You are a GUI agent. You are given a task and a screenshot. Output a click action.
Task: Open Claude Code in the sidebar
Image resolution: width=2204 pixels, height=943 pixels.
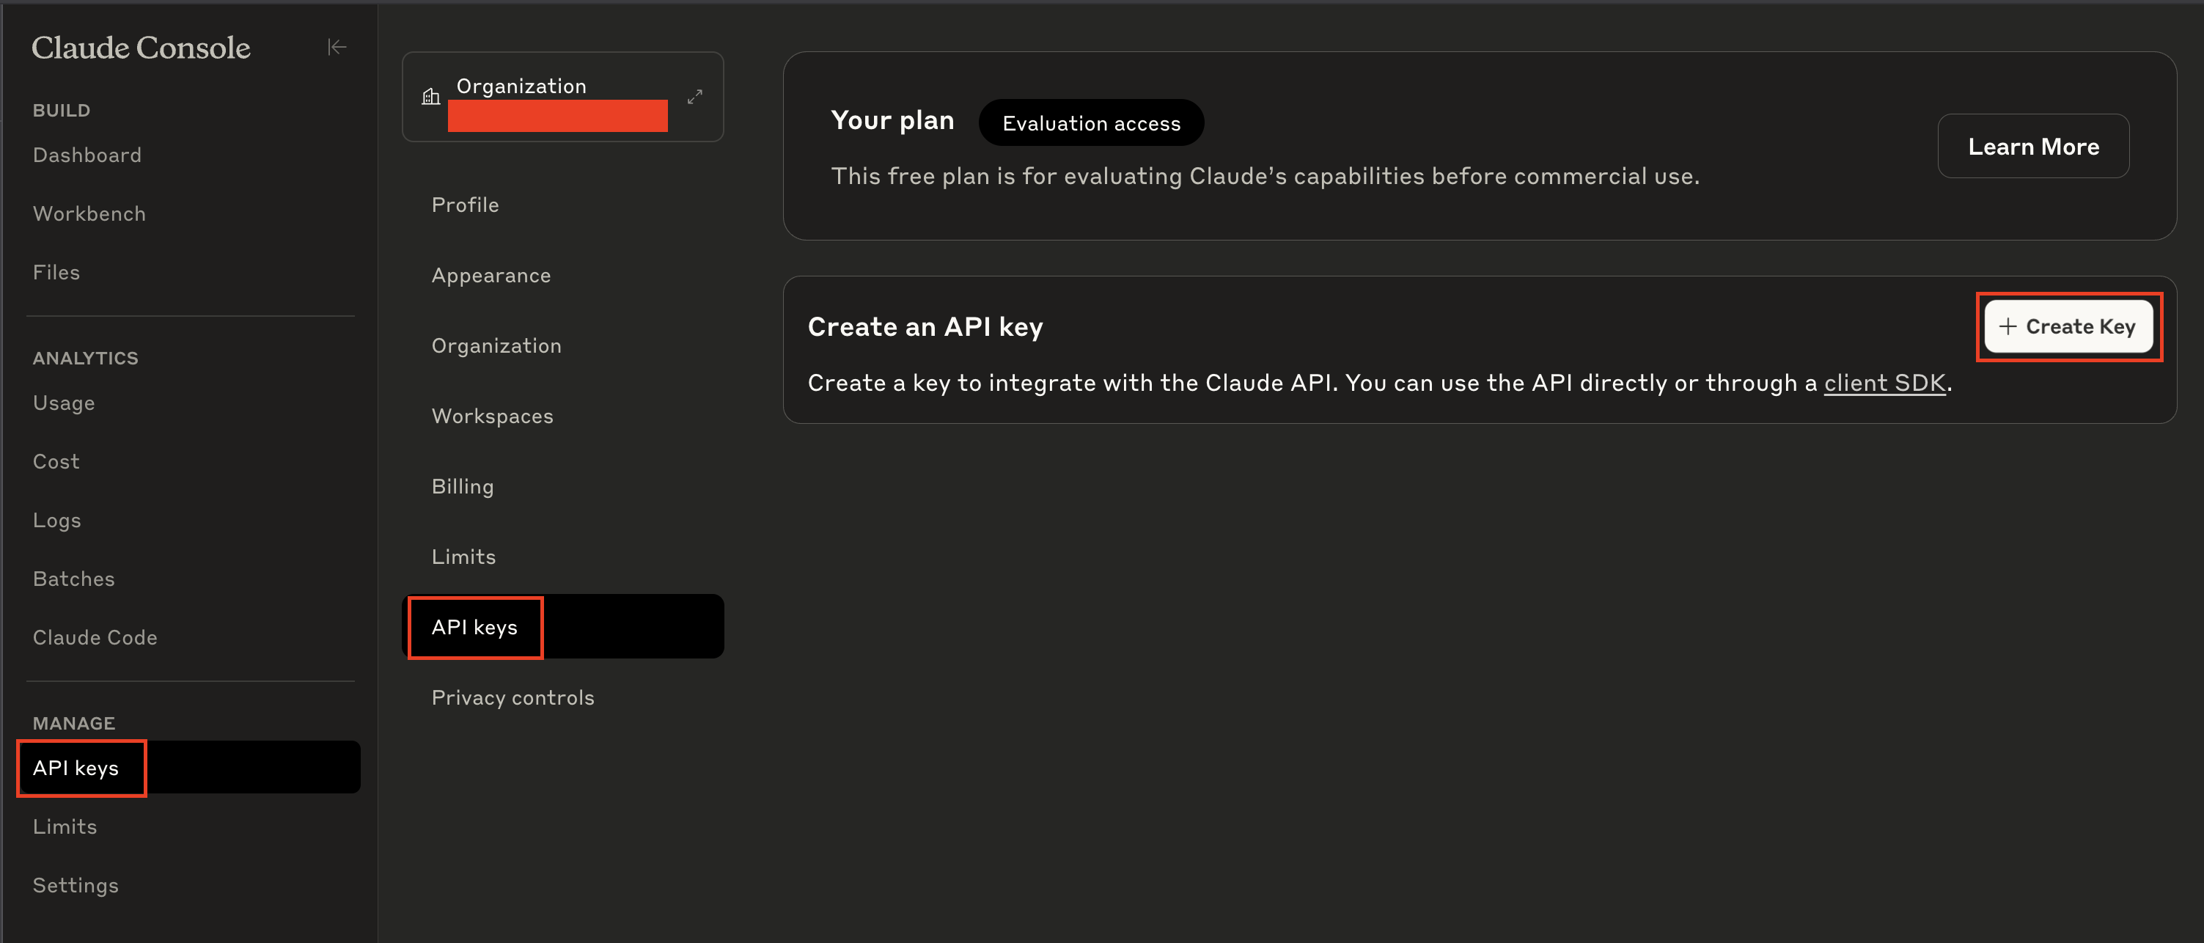pos(95,637)
